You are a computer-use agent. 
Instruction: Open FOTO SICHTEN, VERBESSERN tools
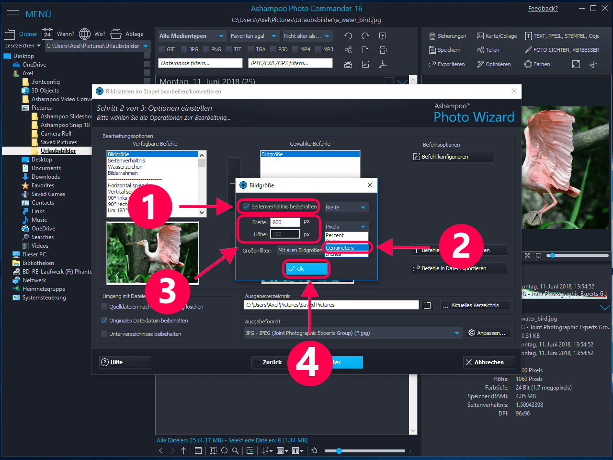(x=562, y=50)
